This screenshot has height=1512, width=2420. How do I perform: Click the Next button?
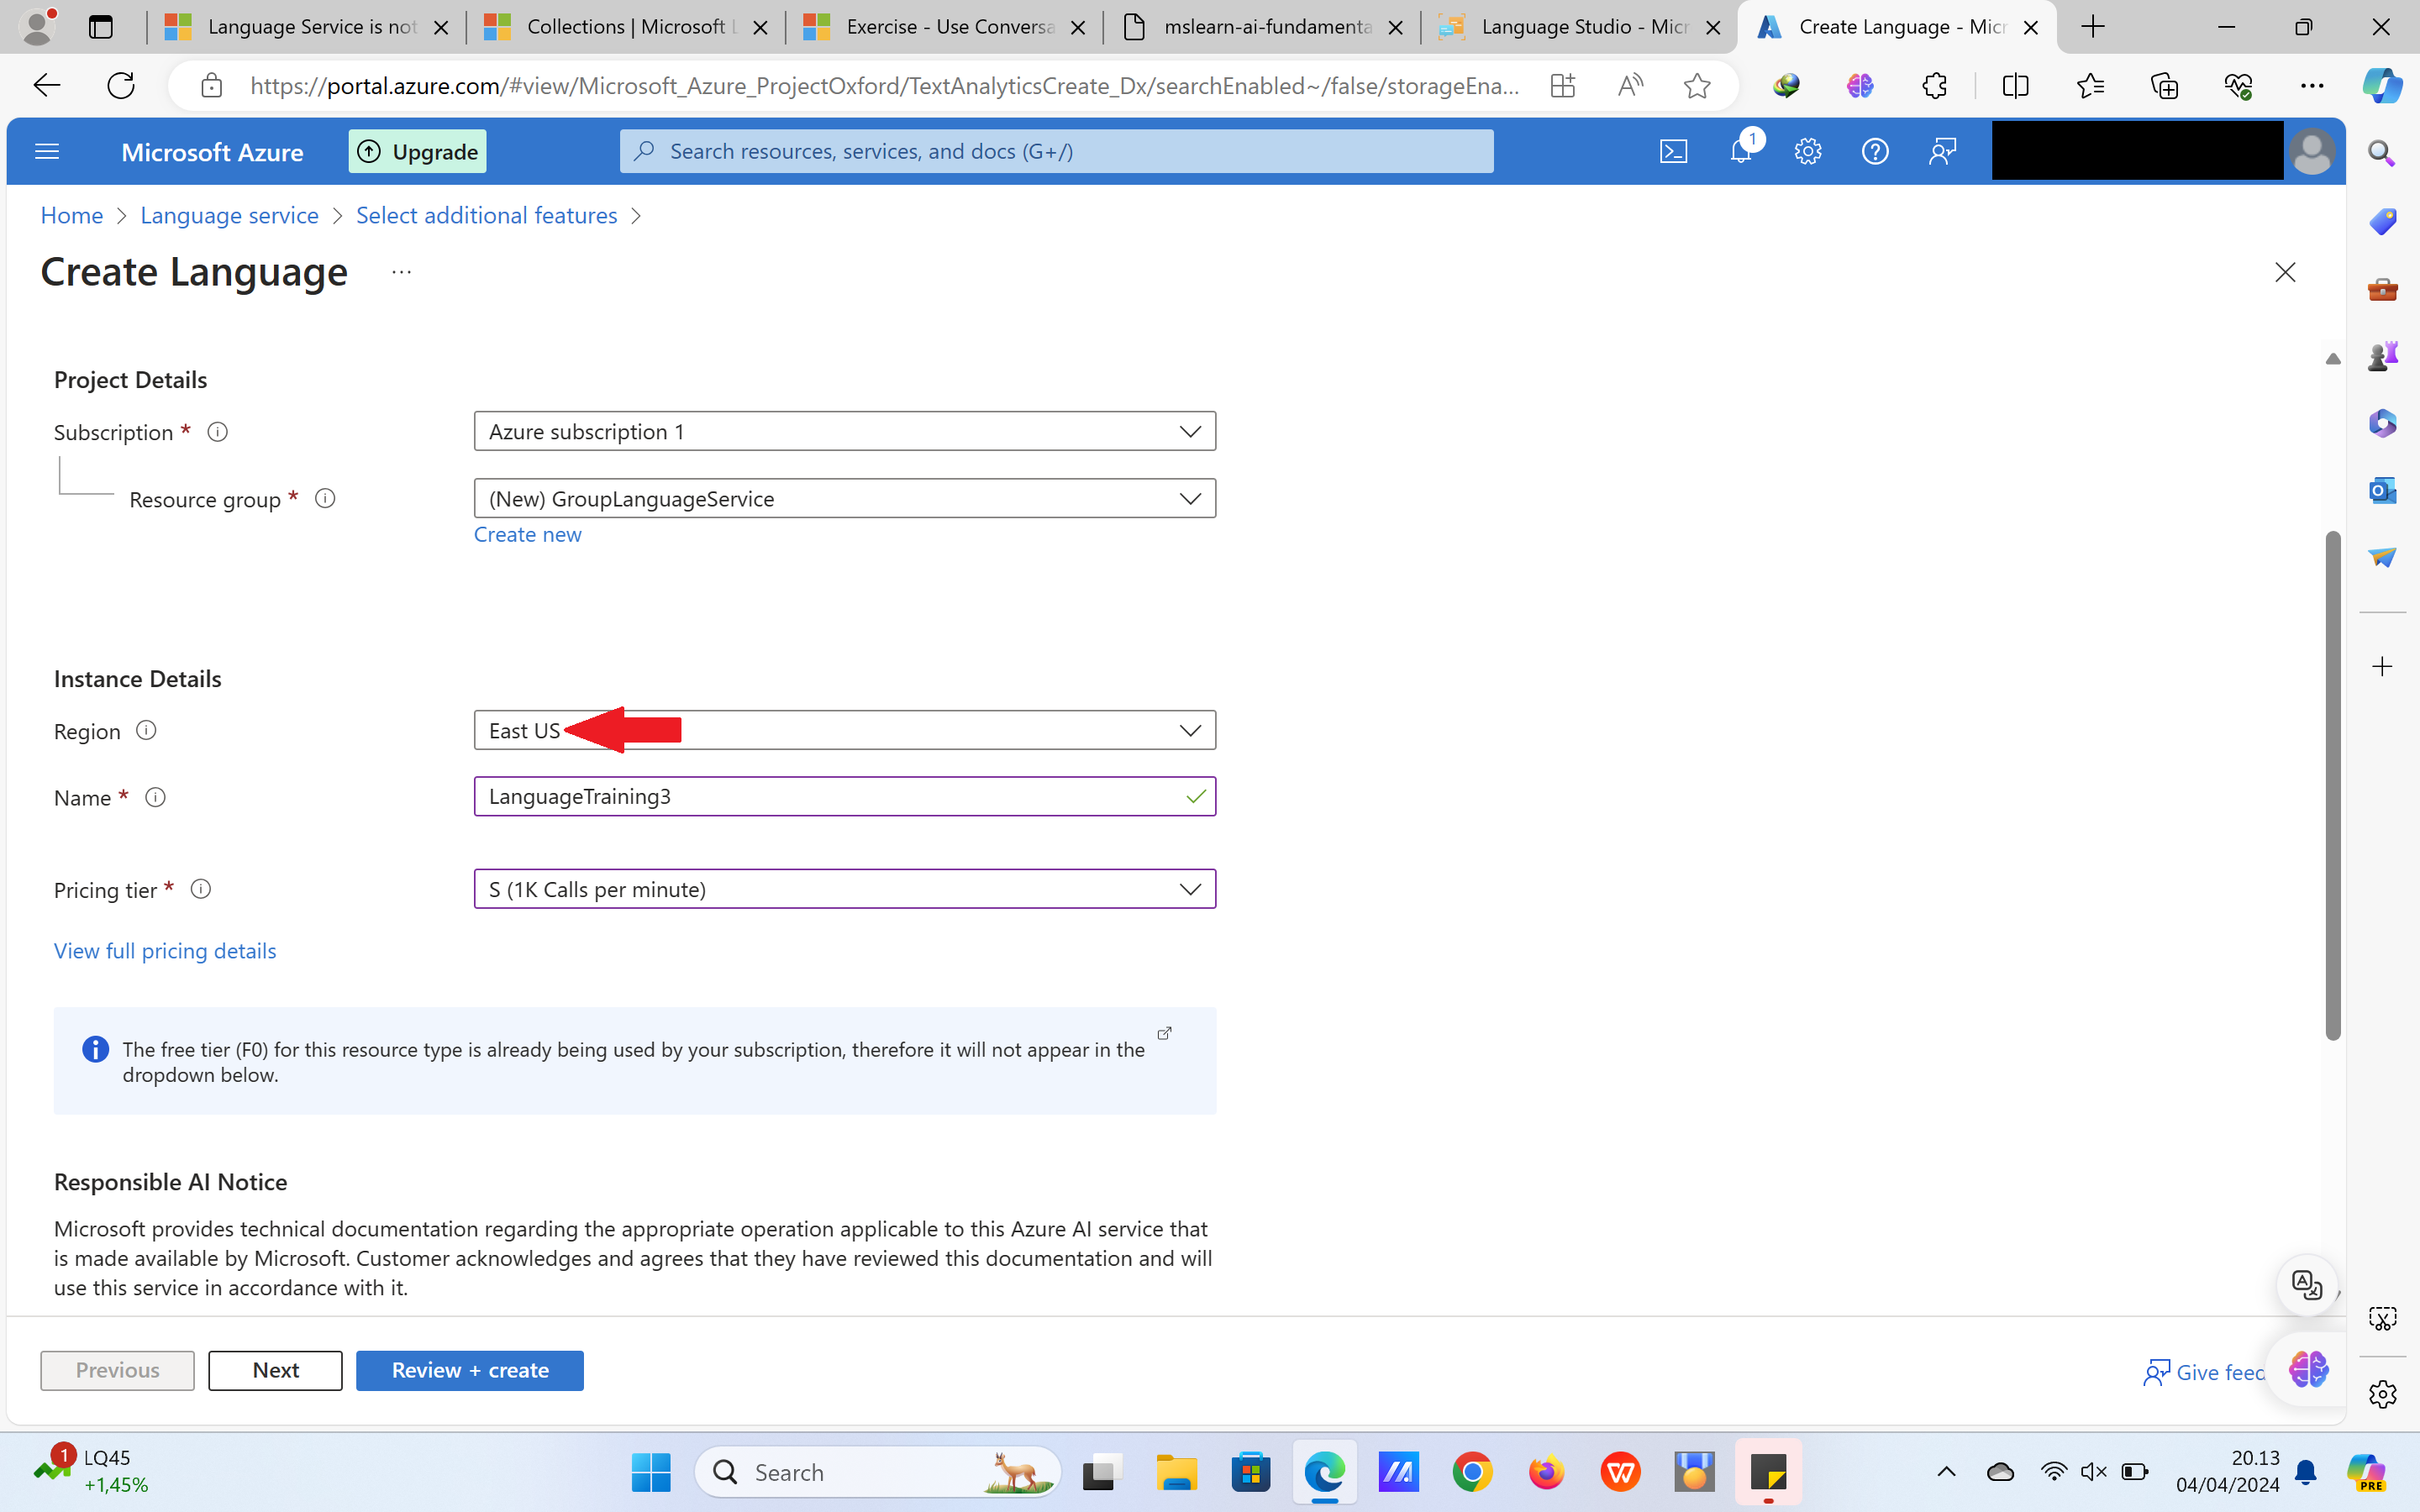[275, 1370]
